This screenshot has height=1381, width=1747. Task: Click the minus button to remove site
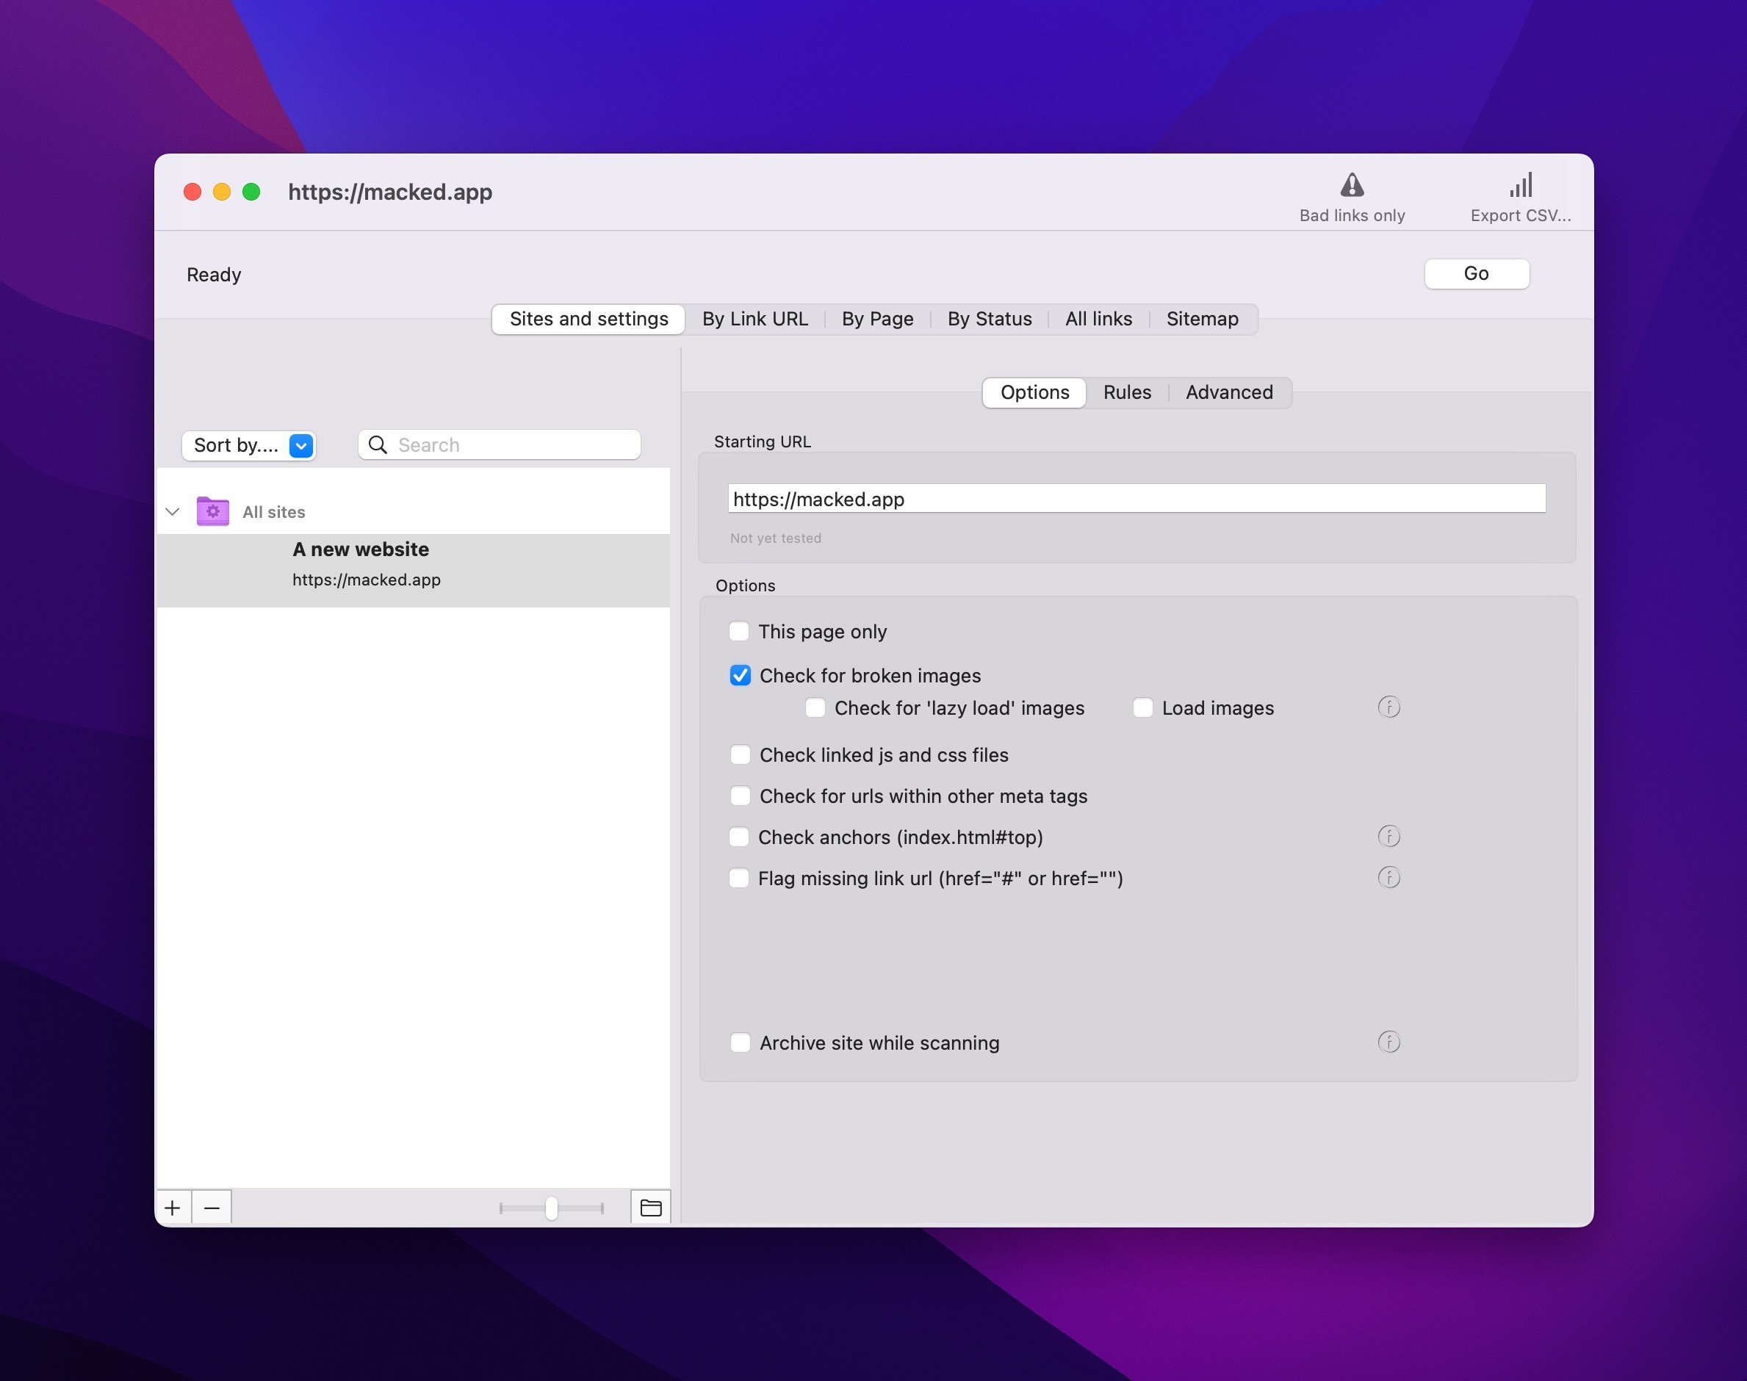tap(212, 1207)
